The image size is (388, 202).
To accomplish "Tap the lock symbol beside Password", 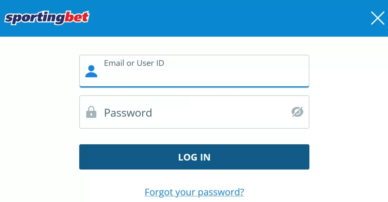I will tap(91, 112).
